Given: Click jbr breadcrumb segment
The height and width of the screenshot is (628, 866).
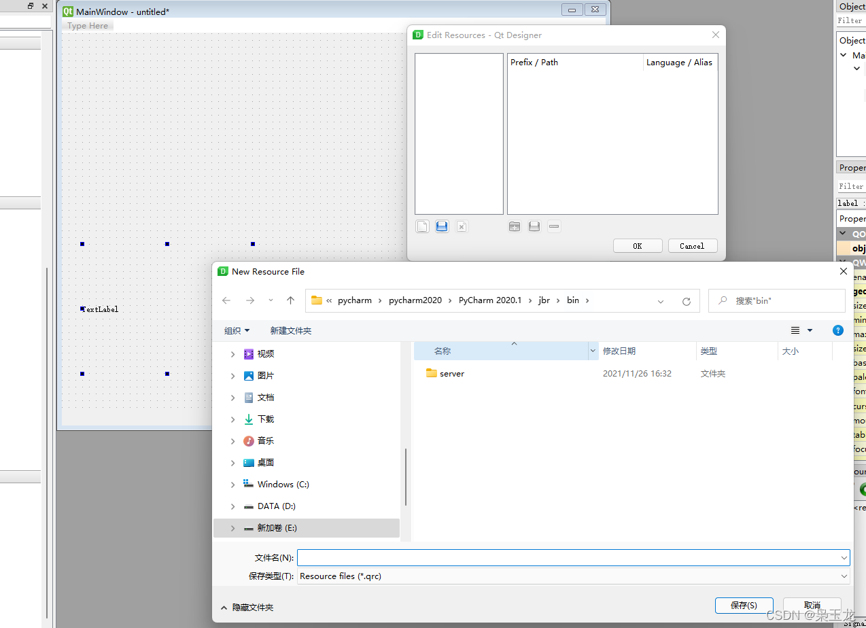Looking at the screenshot, I should (x=544, y=300).
